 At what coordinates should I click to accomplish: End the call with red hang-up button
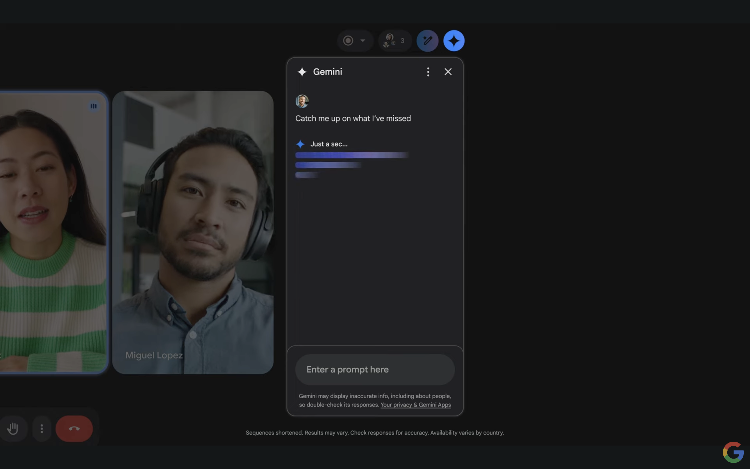(x=74, y=429)
